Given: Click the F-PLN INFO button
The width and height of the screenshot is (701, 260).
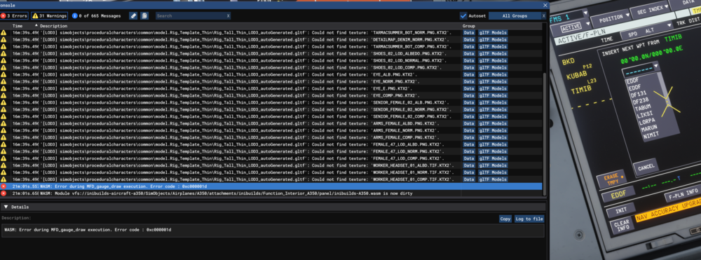Looking at the screenshot, I should [x=682, y=195].
